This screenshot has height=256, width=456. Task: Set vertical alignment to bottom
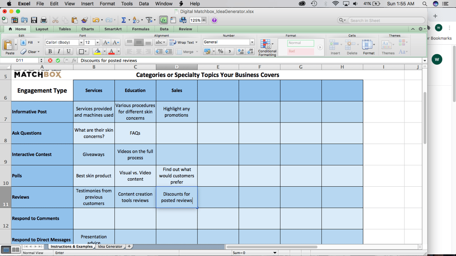click(x=148, y=42)
